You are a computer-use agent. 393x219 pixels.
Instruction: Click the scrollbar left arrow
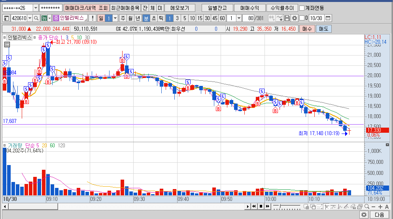coord(5,206)
